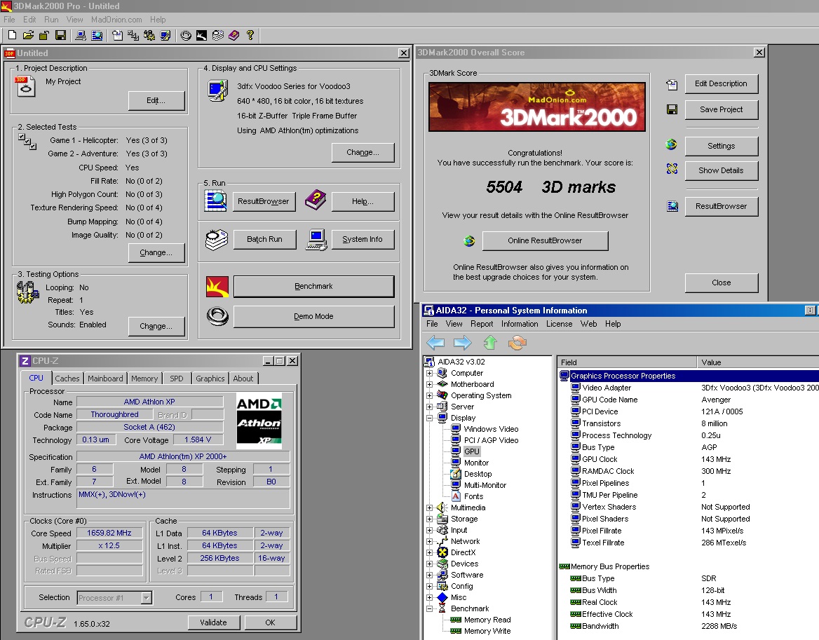Collapse the Benchmark tree node

point(429,608)
